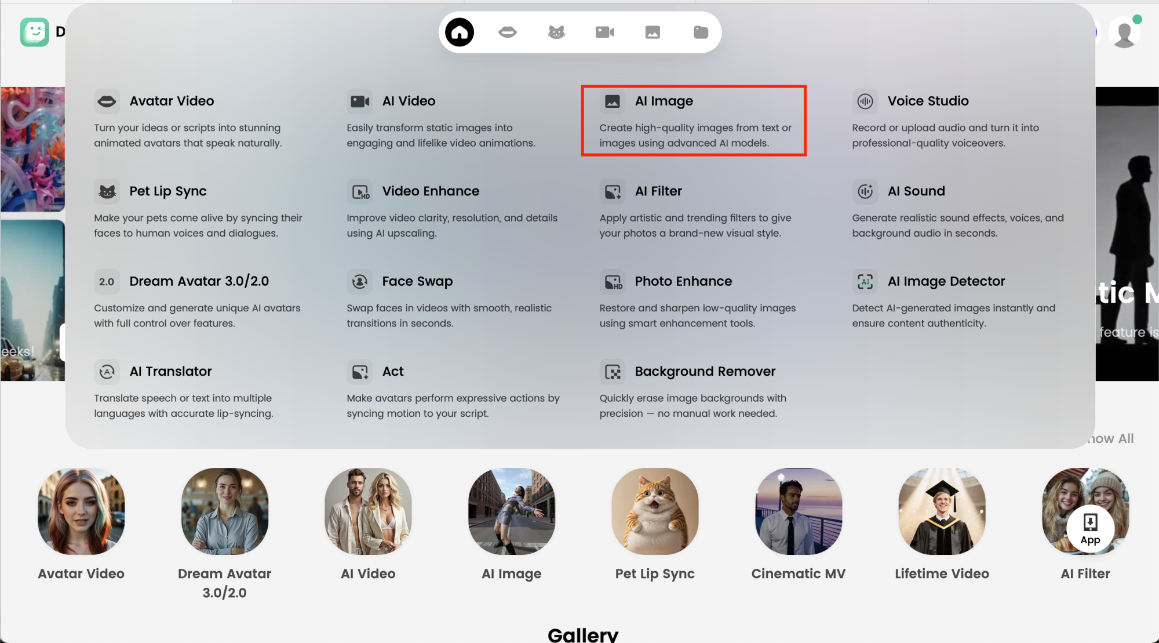Click the Show All link
This screenshot has width=1159, height=643.
(x=1110, y=438)
